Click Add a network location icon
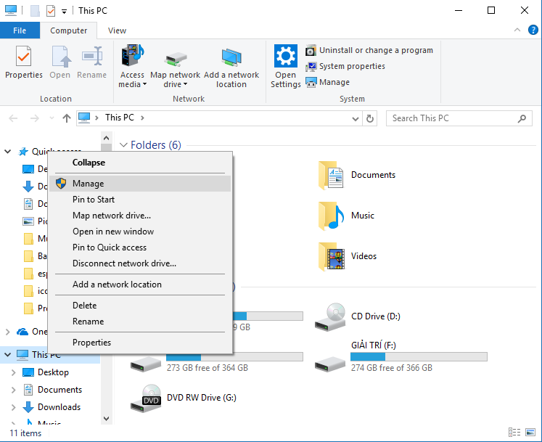The height and width of the screenshot is (442, 542). click(x=231, y=57)
